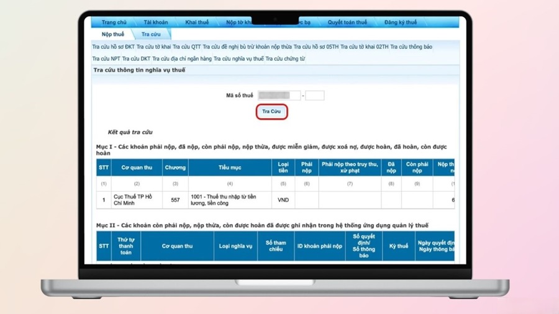Select the 557 chapter cell
This screenshot has width=559, height=314.
[x=175, y=200]
